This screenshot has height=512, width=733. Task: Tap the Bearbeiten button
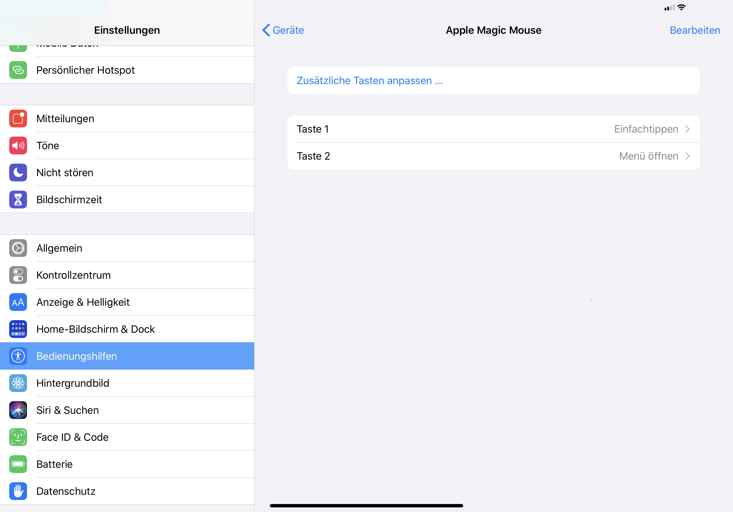pos(695,30)
